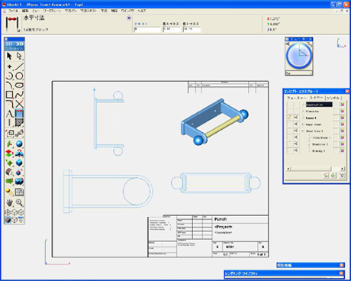Activate the text tool A
This screenshot has height=281, width=351.
pos(9,114)
